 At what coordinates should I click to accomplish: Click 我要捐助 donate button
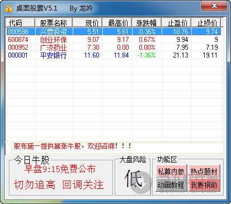pyautogui.click(x=204, y=185)
